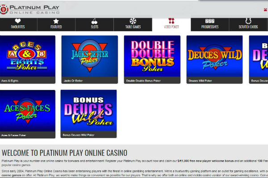The image size is (268, 178).
Task: Click the 'Bonus Deuces Wild Poker' caption label
Action: click(x=79, y=135)
